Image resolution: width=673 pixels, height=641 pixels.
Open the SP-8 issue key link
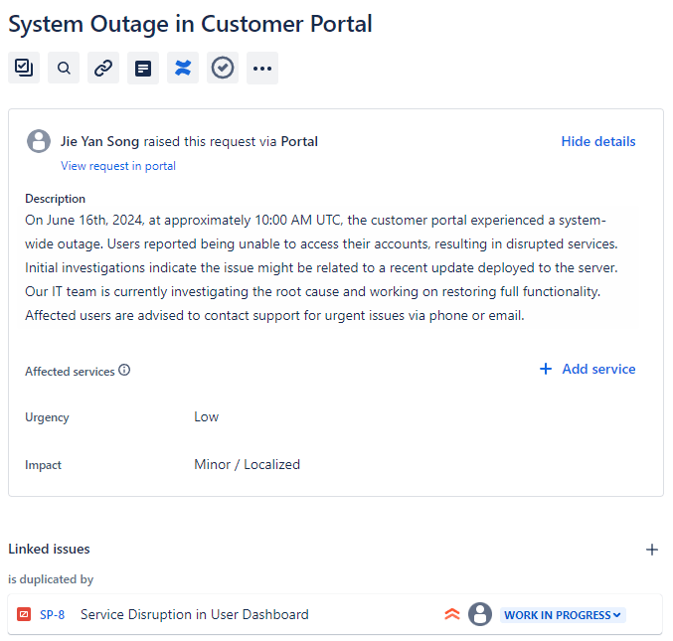click(52, 615)
